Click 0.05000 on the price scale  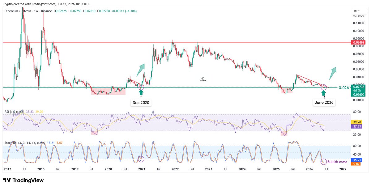tap(359, 69)
